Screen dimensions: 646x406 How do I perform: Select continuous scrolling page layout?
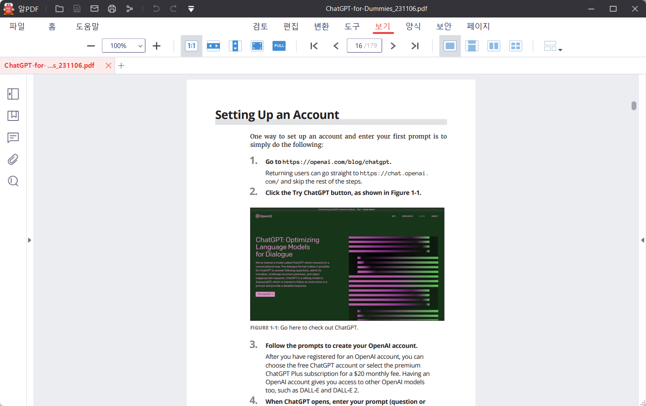(x=472, y=46)
